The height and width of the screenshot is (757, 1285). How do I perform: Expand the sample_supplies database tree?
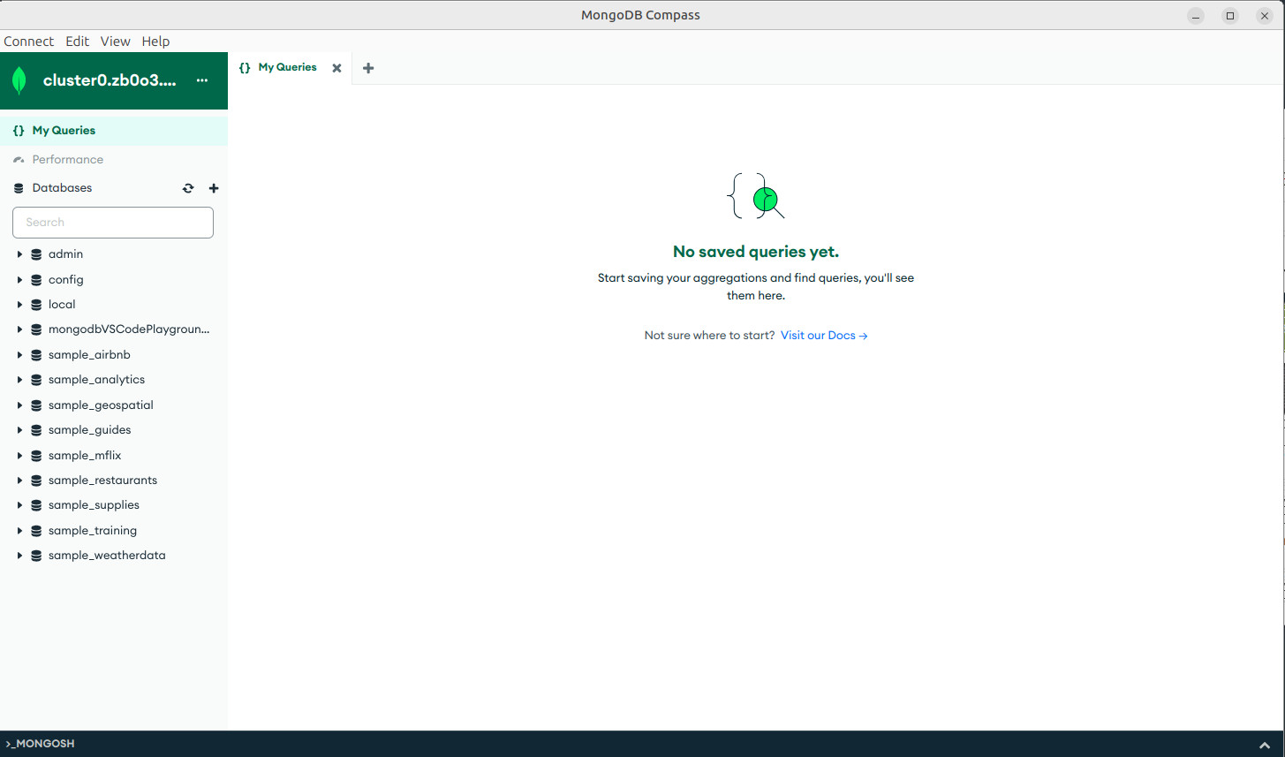(19, 505)
